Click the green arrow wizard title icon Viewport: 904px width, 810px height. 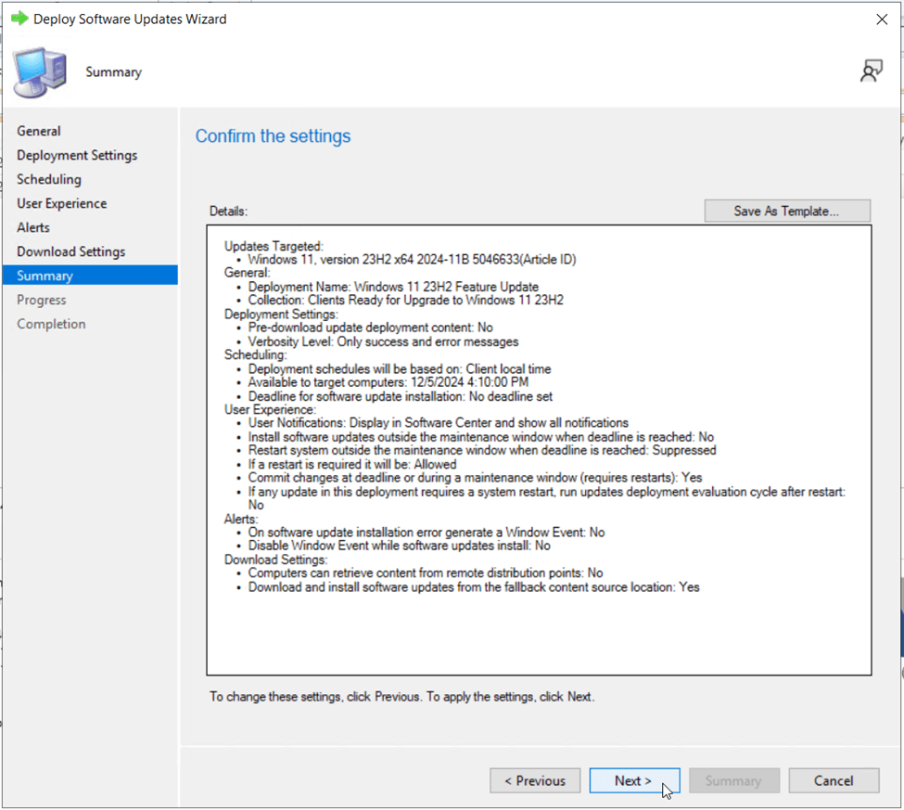pos(19,19)
